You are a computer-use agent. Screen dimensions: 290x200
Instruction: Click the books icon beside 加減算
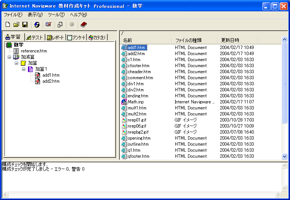[x=16, y=57]
